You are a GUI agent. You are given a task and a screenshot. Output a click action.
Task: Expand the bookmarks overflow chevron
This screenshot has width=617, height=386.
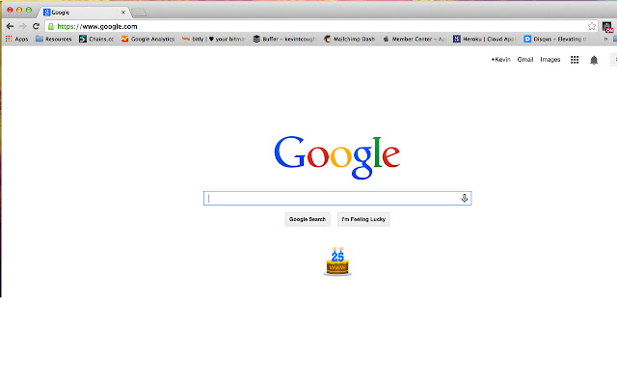[605, 39]
